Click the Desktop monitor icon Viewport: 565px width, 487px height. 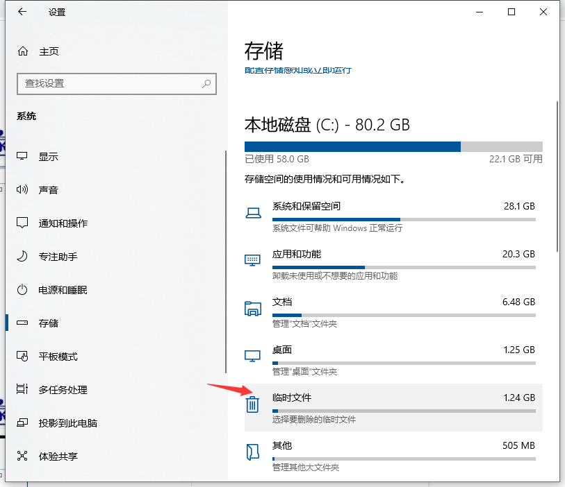click(x=252, y=356)
